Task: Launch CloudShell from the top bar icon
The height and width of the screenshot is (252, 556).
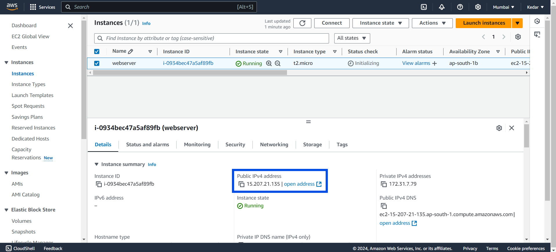Action: pos(424,7)
